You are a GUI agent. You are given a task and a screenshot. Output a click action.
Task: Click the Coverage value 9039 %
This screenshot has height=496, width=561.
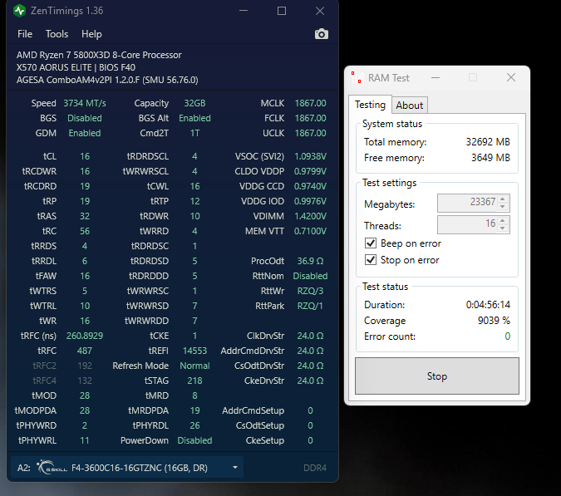(x=494, y=321)
